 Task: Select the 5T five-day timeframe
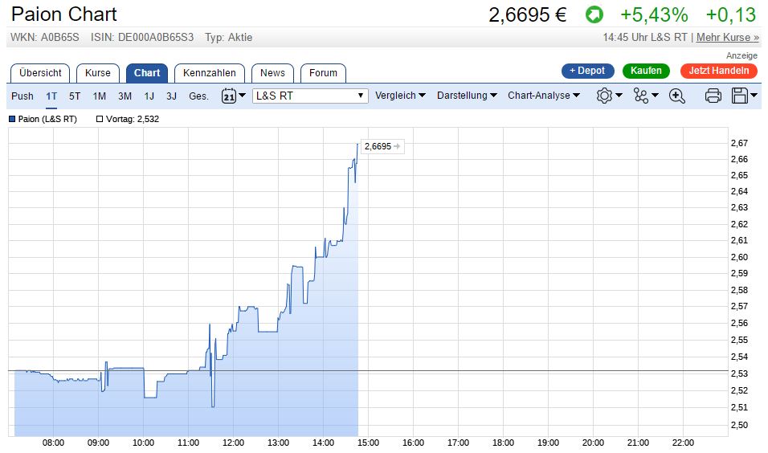[75, 96]
